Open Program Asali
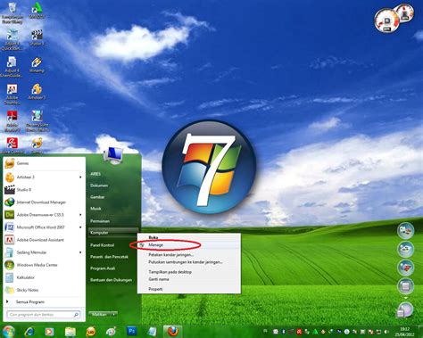This screenshot has height=338, width=423. [103, 268]
